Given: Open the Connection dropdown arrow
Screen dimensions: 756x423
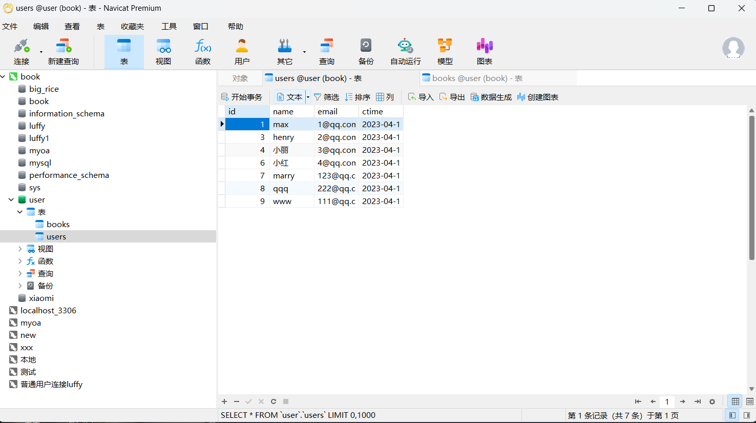Looking at the screenshot, I should (41, 52).
